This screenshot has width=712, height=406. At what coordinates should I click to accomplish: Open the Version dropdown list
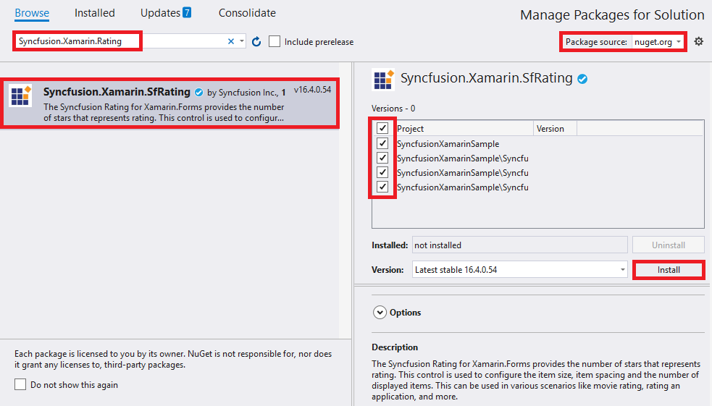coord(622,269)
